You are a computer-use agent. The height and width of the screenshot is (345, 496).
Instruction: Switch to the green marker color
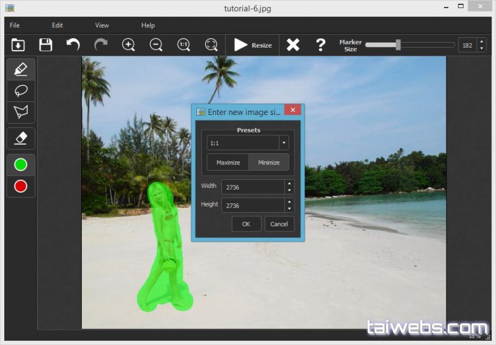coord(20,165)
